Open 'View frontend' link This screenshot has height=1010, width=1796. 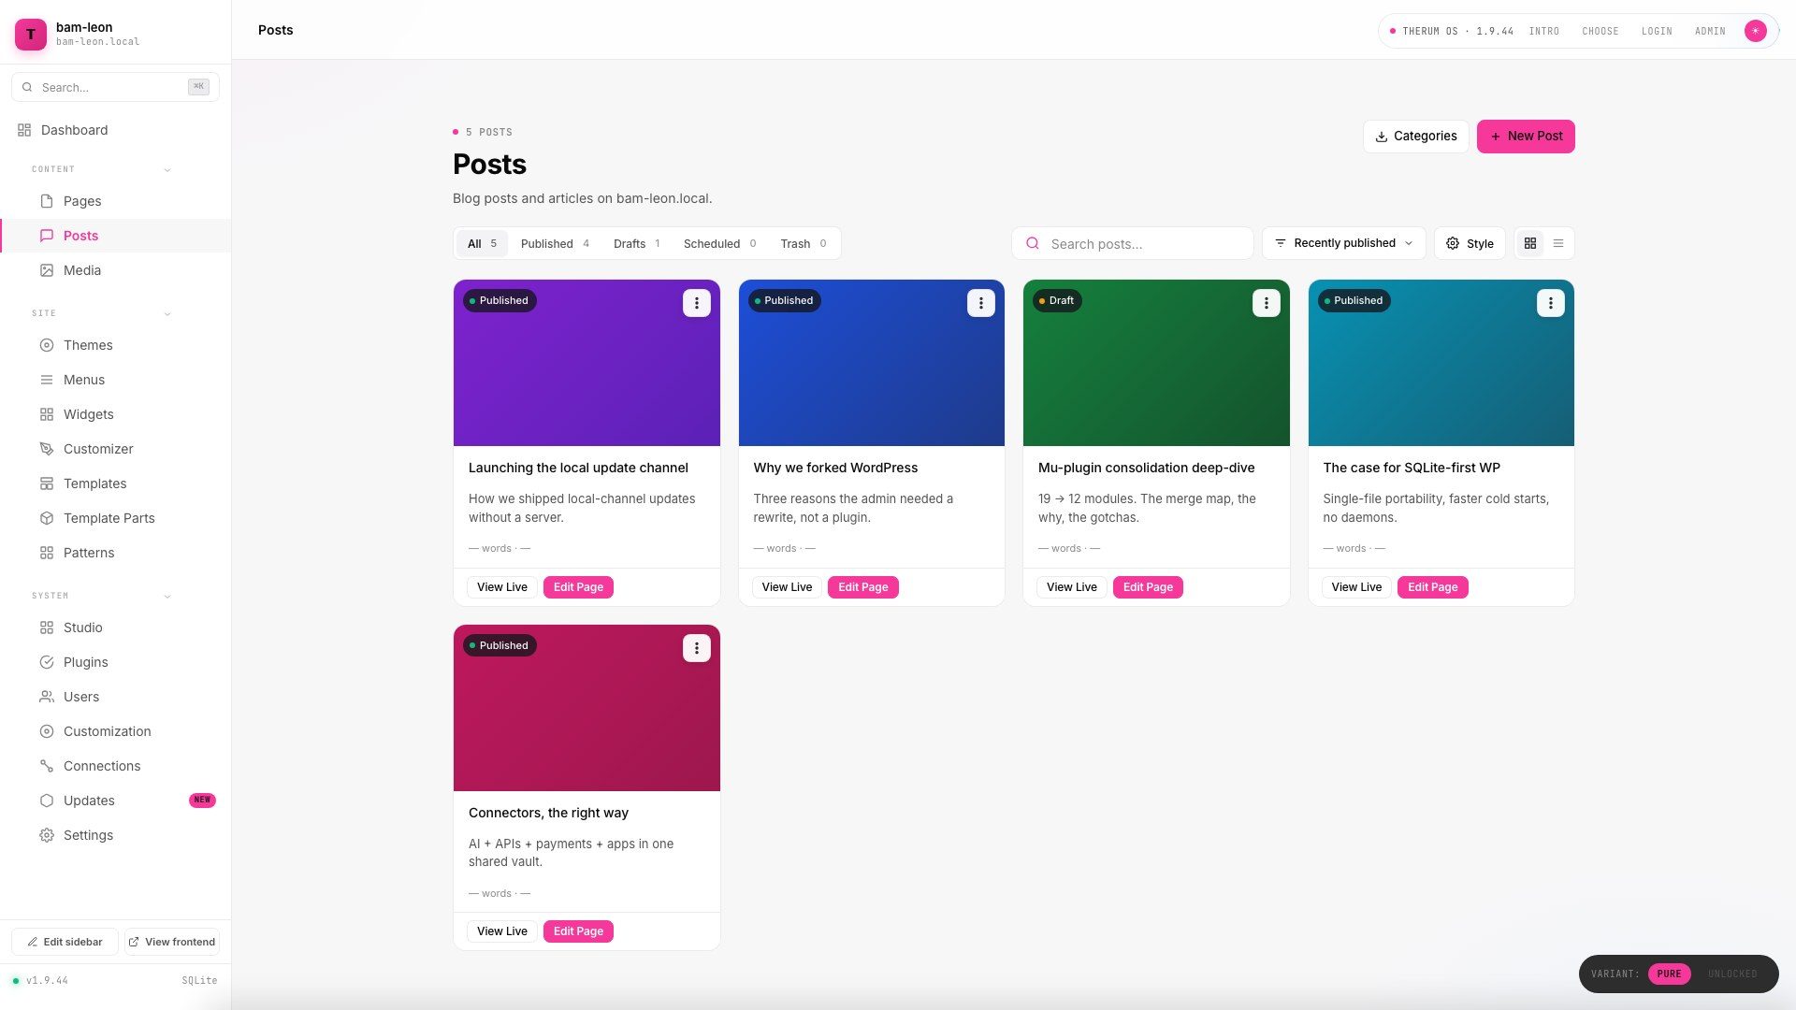[x=172, y=942]
